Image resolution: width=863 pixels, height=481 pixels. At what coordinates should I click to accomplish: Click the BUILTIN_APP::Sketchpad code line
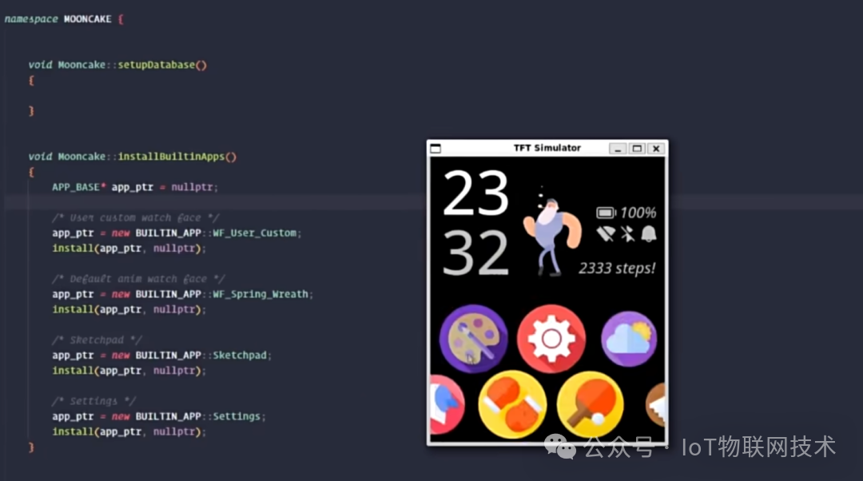click(x=161, y=355)
